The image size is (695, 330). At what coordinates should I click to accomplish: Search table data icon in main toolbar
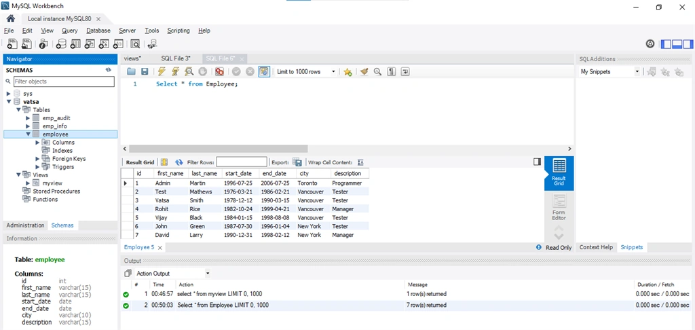click(x=135, y=43)
